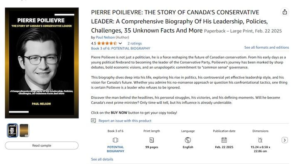The width and height of the screenshot is (291, 164).
Task: Open the 2 ratings link
Action: (135, 43)
